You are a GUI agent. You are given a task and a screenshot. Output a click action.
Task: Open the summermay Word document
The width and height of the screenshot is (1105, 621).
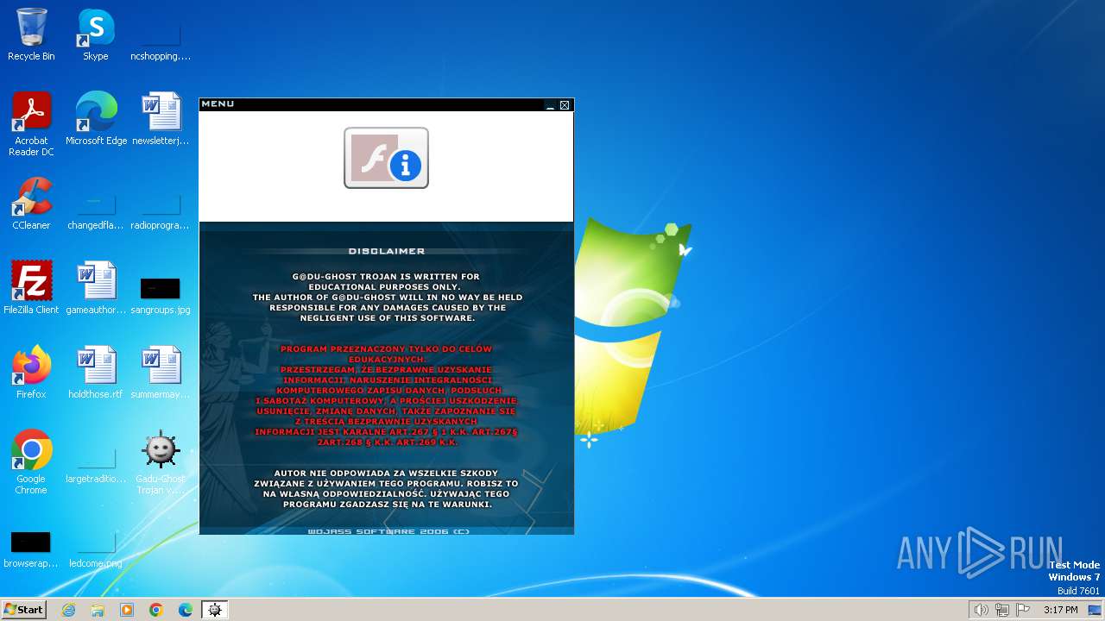click(161, 373)
